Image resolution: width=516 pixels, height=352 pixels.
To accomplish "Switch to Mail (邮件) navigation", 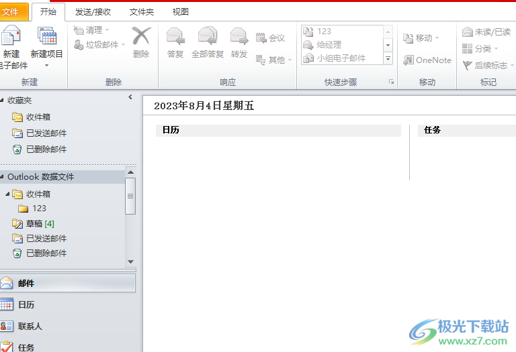I will 67,283.
